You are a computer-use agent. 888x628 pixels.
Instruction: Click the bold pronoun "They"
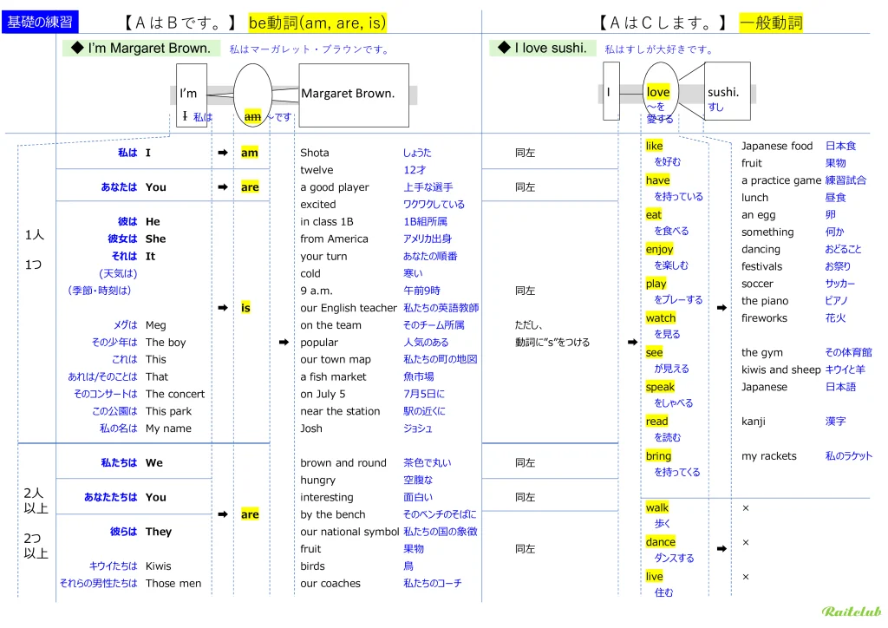[x=159, y=532]
